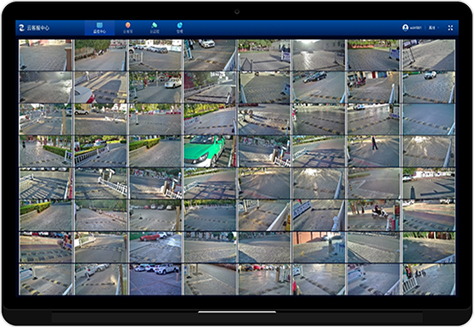Select the green taxi camera feed
Viewport: 474px width, 327px height.
point(210,151)
